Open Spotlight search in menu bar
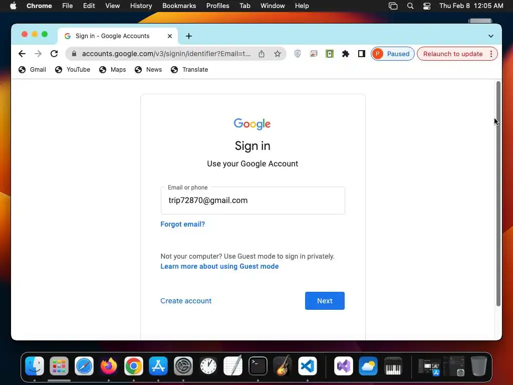This screenshot has height=385, width=513. (x=410, y=6)
